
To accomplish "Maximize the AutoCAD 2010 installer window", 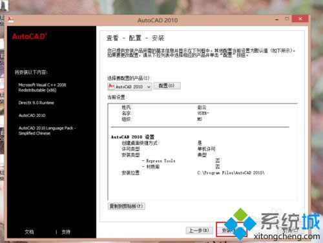I will click(x=287, y=19).
